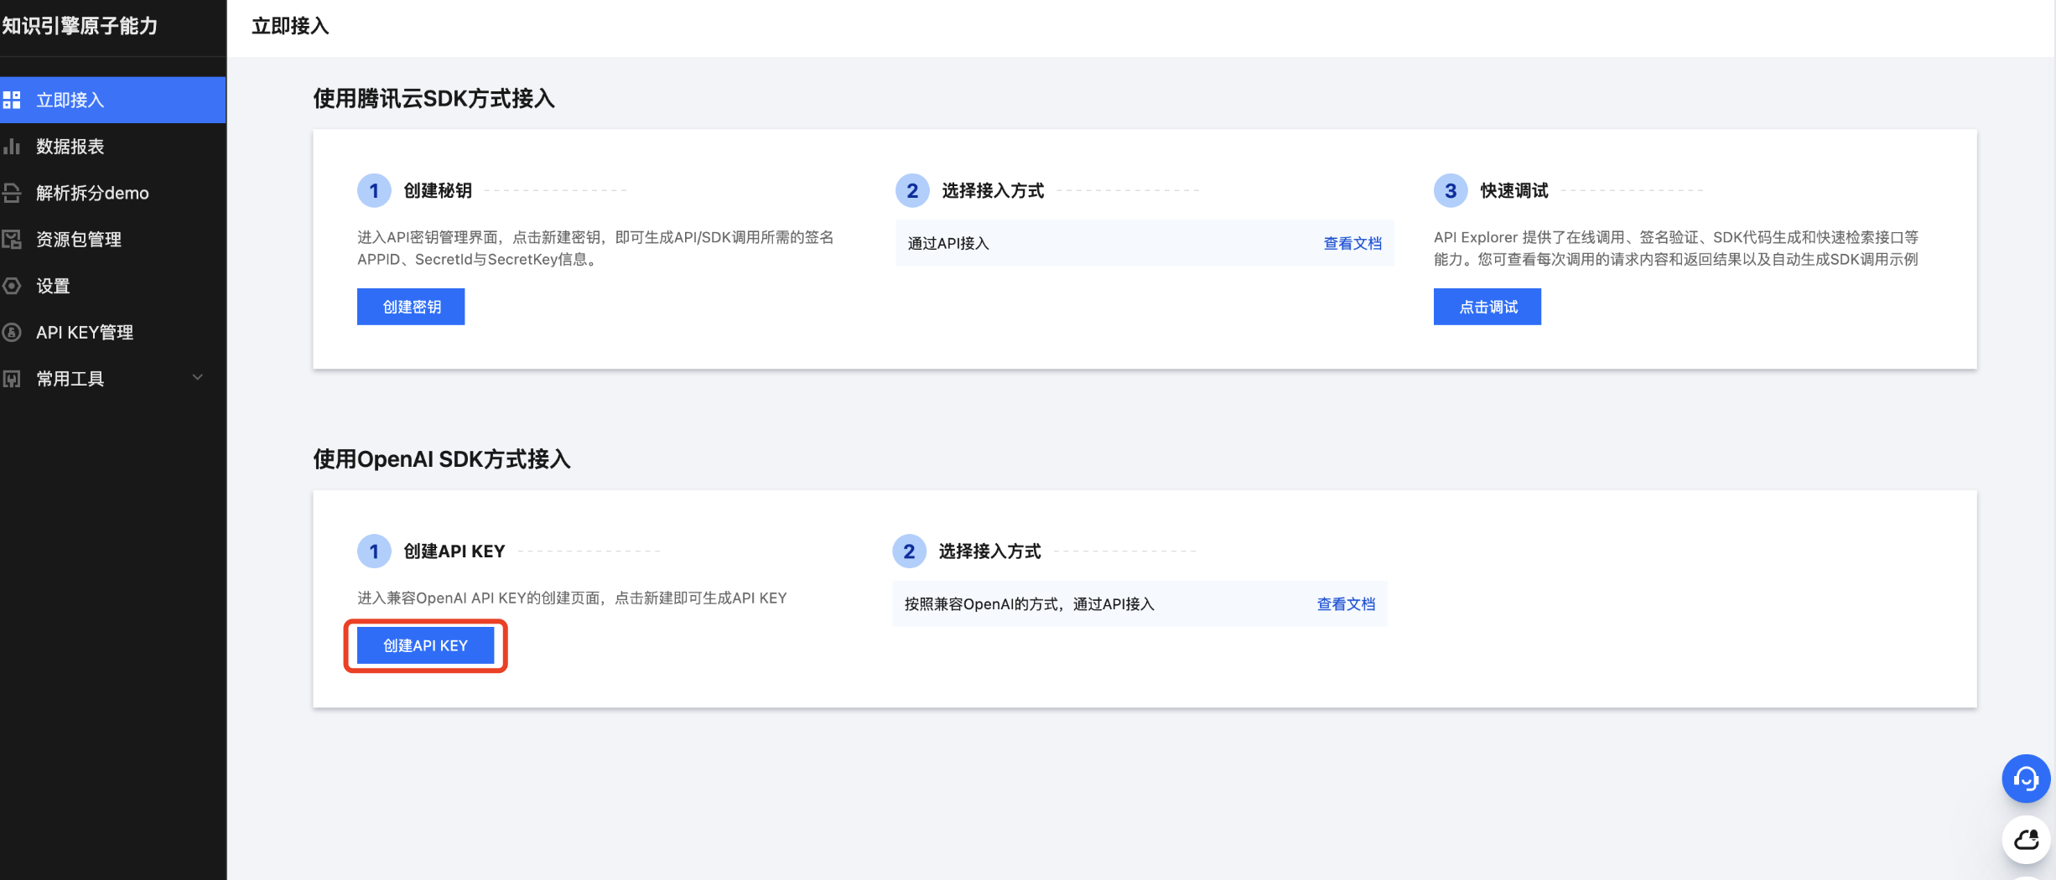Click the 设置 gear icon
This screenshot has width=2056, height=880.
12,286
